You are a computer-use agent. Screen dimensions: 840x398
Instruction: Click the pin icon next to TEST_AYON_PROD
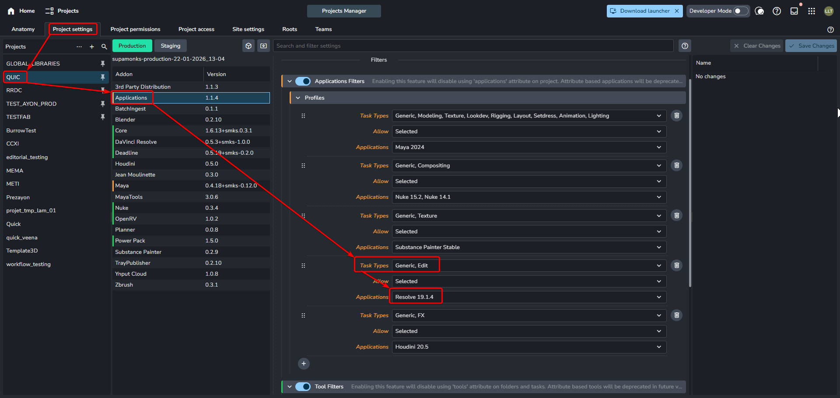(x=103, y=104)
